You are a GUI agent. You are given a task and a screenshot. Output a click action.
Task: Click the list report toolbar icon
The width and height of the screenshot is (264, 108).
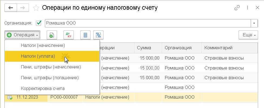click(85, 35)
